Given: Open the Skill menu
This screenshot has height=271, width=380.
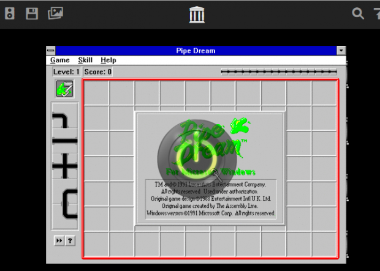Looking at the screenshot, I should click(x=85, y=61).
